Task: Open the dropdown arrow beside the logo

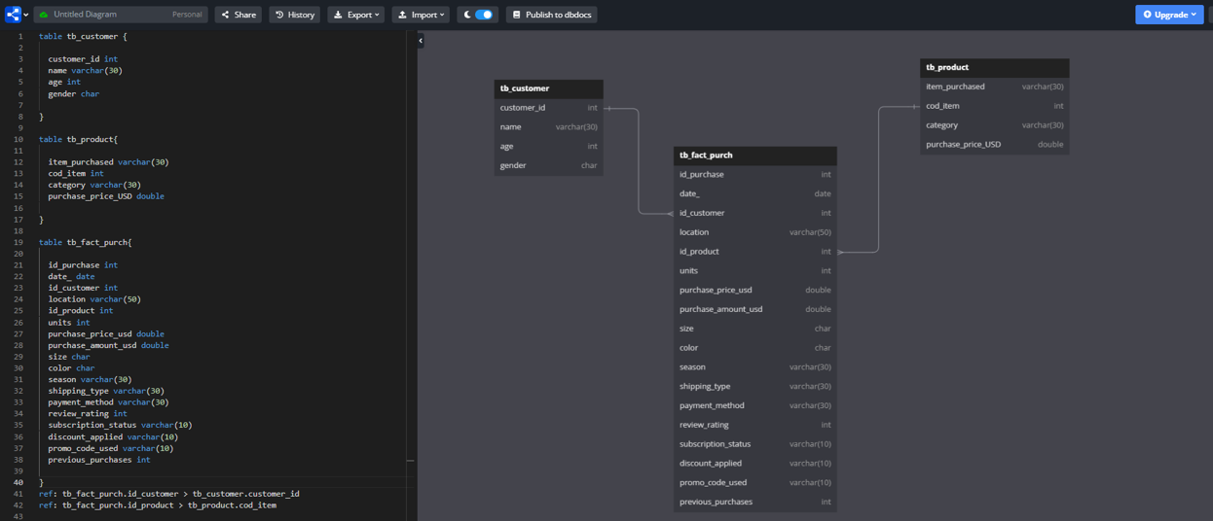Action: pyautogui.click(x=26, y=15)
